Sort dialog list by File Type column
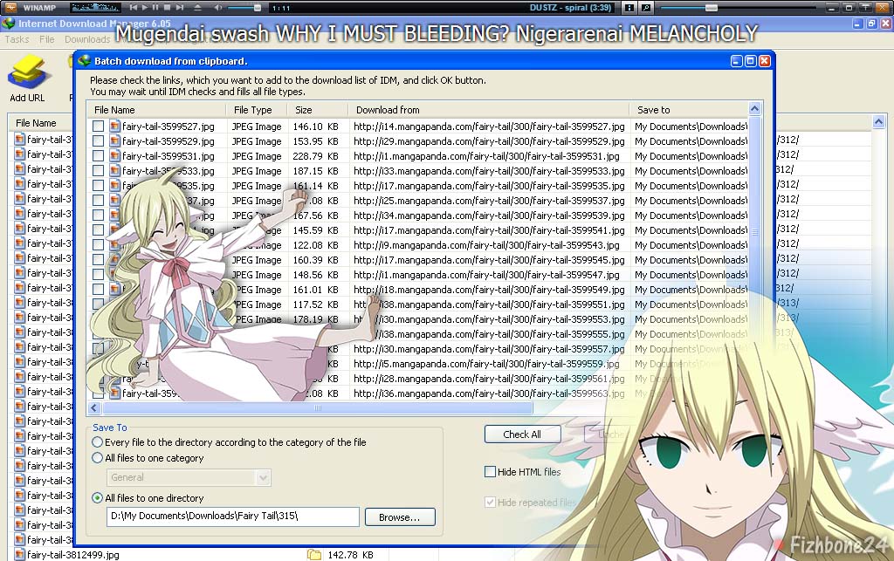Screen dimensions: 894x561 coord(257,110)
